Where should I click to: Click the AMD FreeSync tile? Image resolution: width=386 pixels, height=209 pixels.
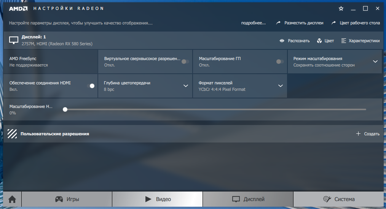click(x=51, y=62)
